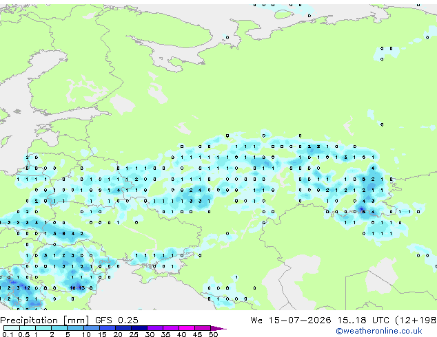This screenshot has height=337, width=437.
Task: Click the legend label '10'
Action: tap(86, 334)
